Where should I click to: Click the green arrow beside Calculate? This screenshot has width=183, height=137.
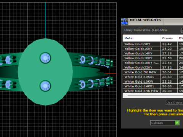click(177, 123)
